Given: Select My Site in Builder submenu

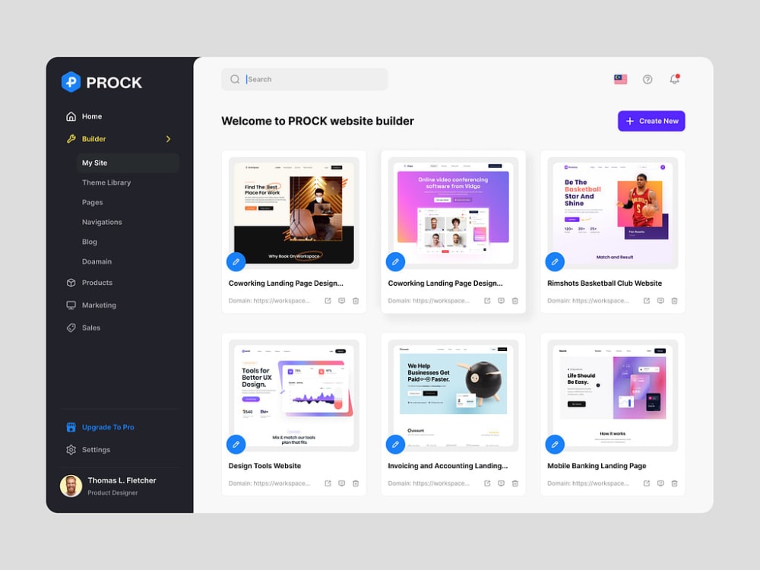Looking at the screenshot, I should (128, 163).
